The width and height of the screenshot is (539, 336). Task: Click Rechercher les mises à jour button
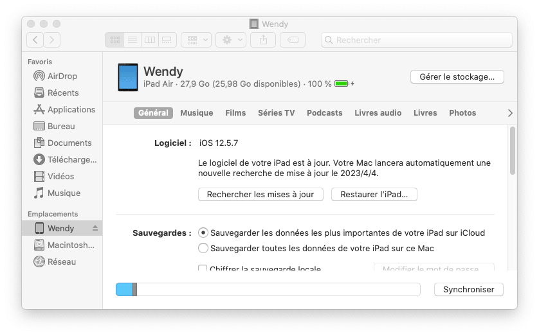260,194
